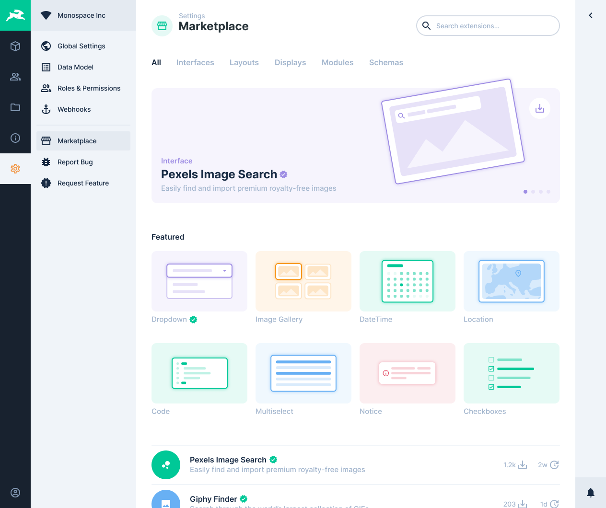
Task: Click the Pexels 1.2k downloads icon
Action: (x=523, y=465)
